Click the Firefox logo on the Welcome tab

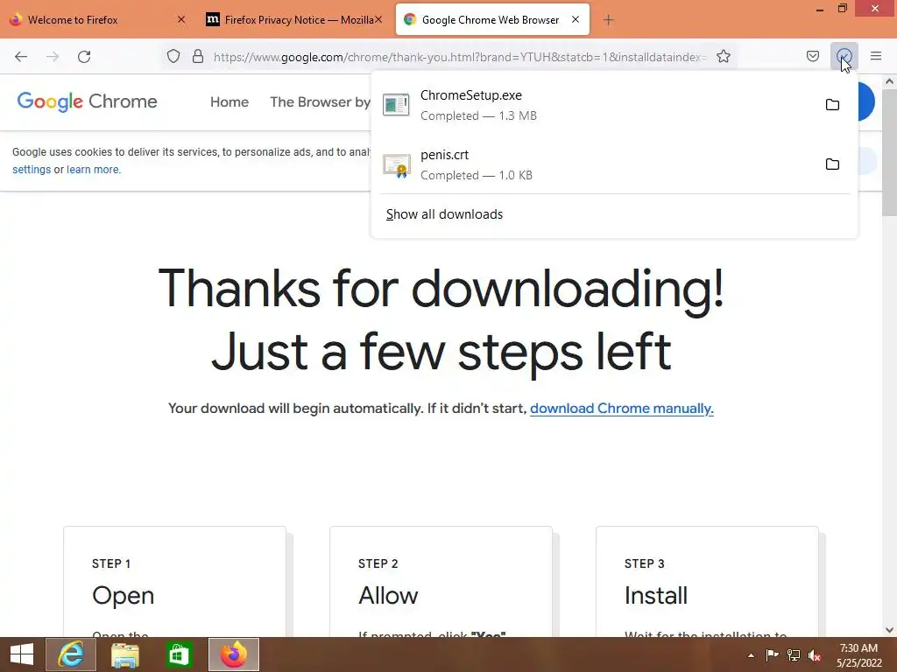(x=16, y=19)
